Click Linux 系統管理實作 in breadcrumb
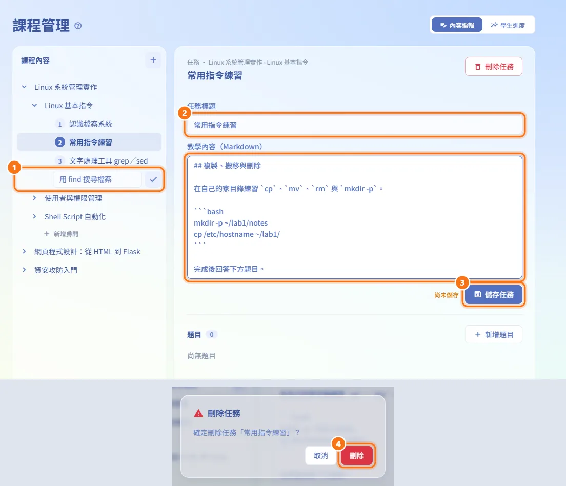This screenshot has width=566, height=486. click(x=235, y=62)
